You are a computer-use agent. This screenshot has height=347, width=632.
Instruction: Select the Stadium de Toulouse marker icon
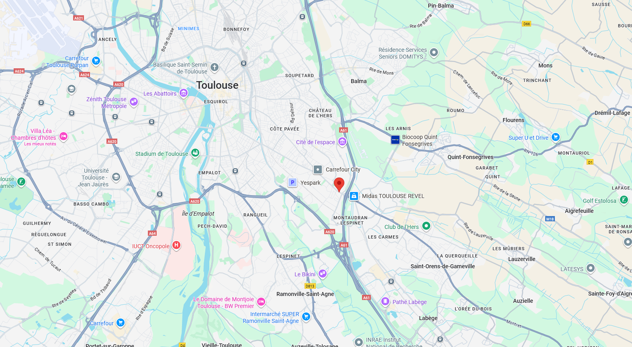point(195,153)
